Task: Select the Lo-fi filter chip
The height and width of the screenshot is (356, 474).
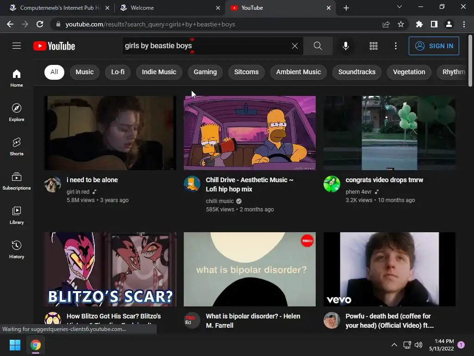Action: point(118,72)
